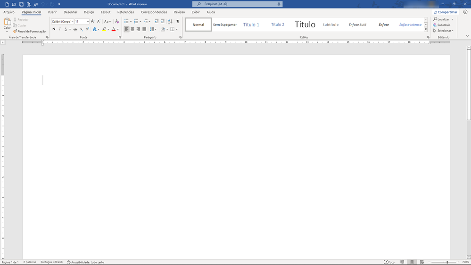Click the Pesquisar search field
This screenshot has width=471, height=265.
[237, 4]
